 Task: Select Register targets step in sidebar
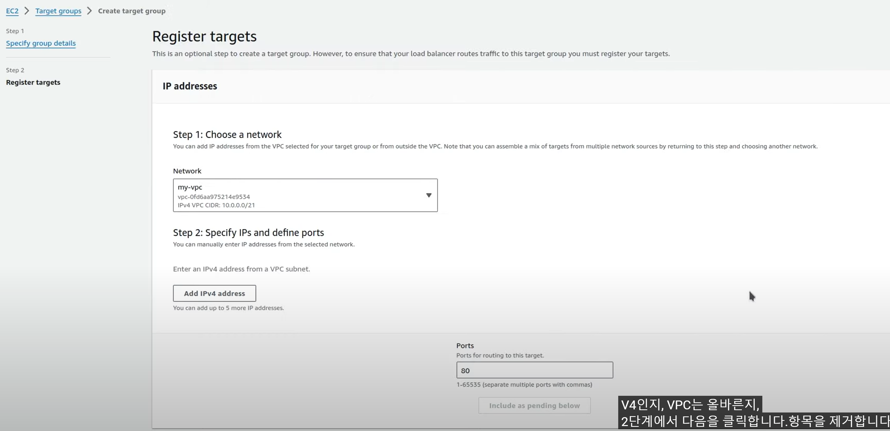click(x=33, y=82)
